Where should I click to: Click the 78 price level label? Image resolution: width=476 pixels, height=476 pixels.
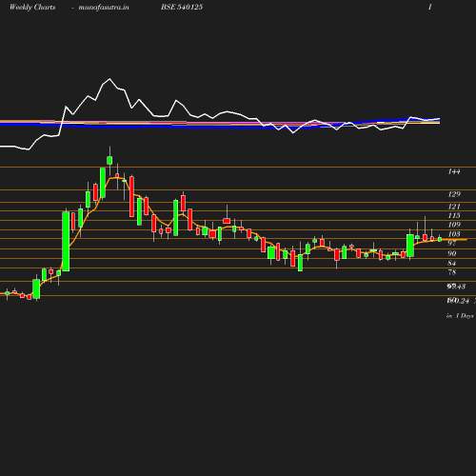(452, 272)
